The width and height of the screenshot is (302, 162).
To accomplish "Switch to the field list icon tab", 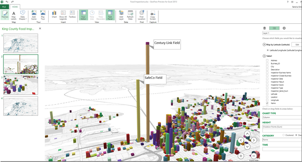I will (x=274, y=28).
